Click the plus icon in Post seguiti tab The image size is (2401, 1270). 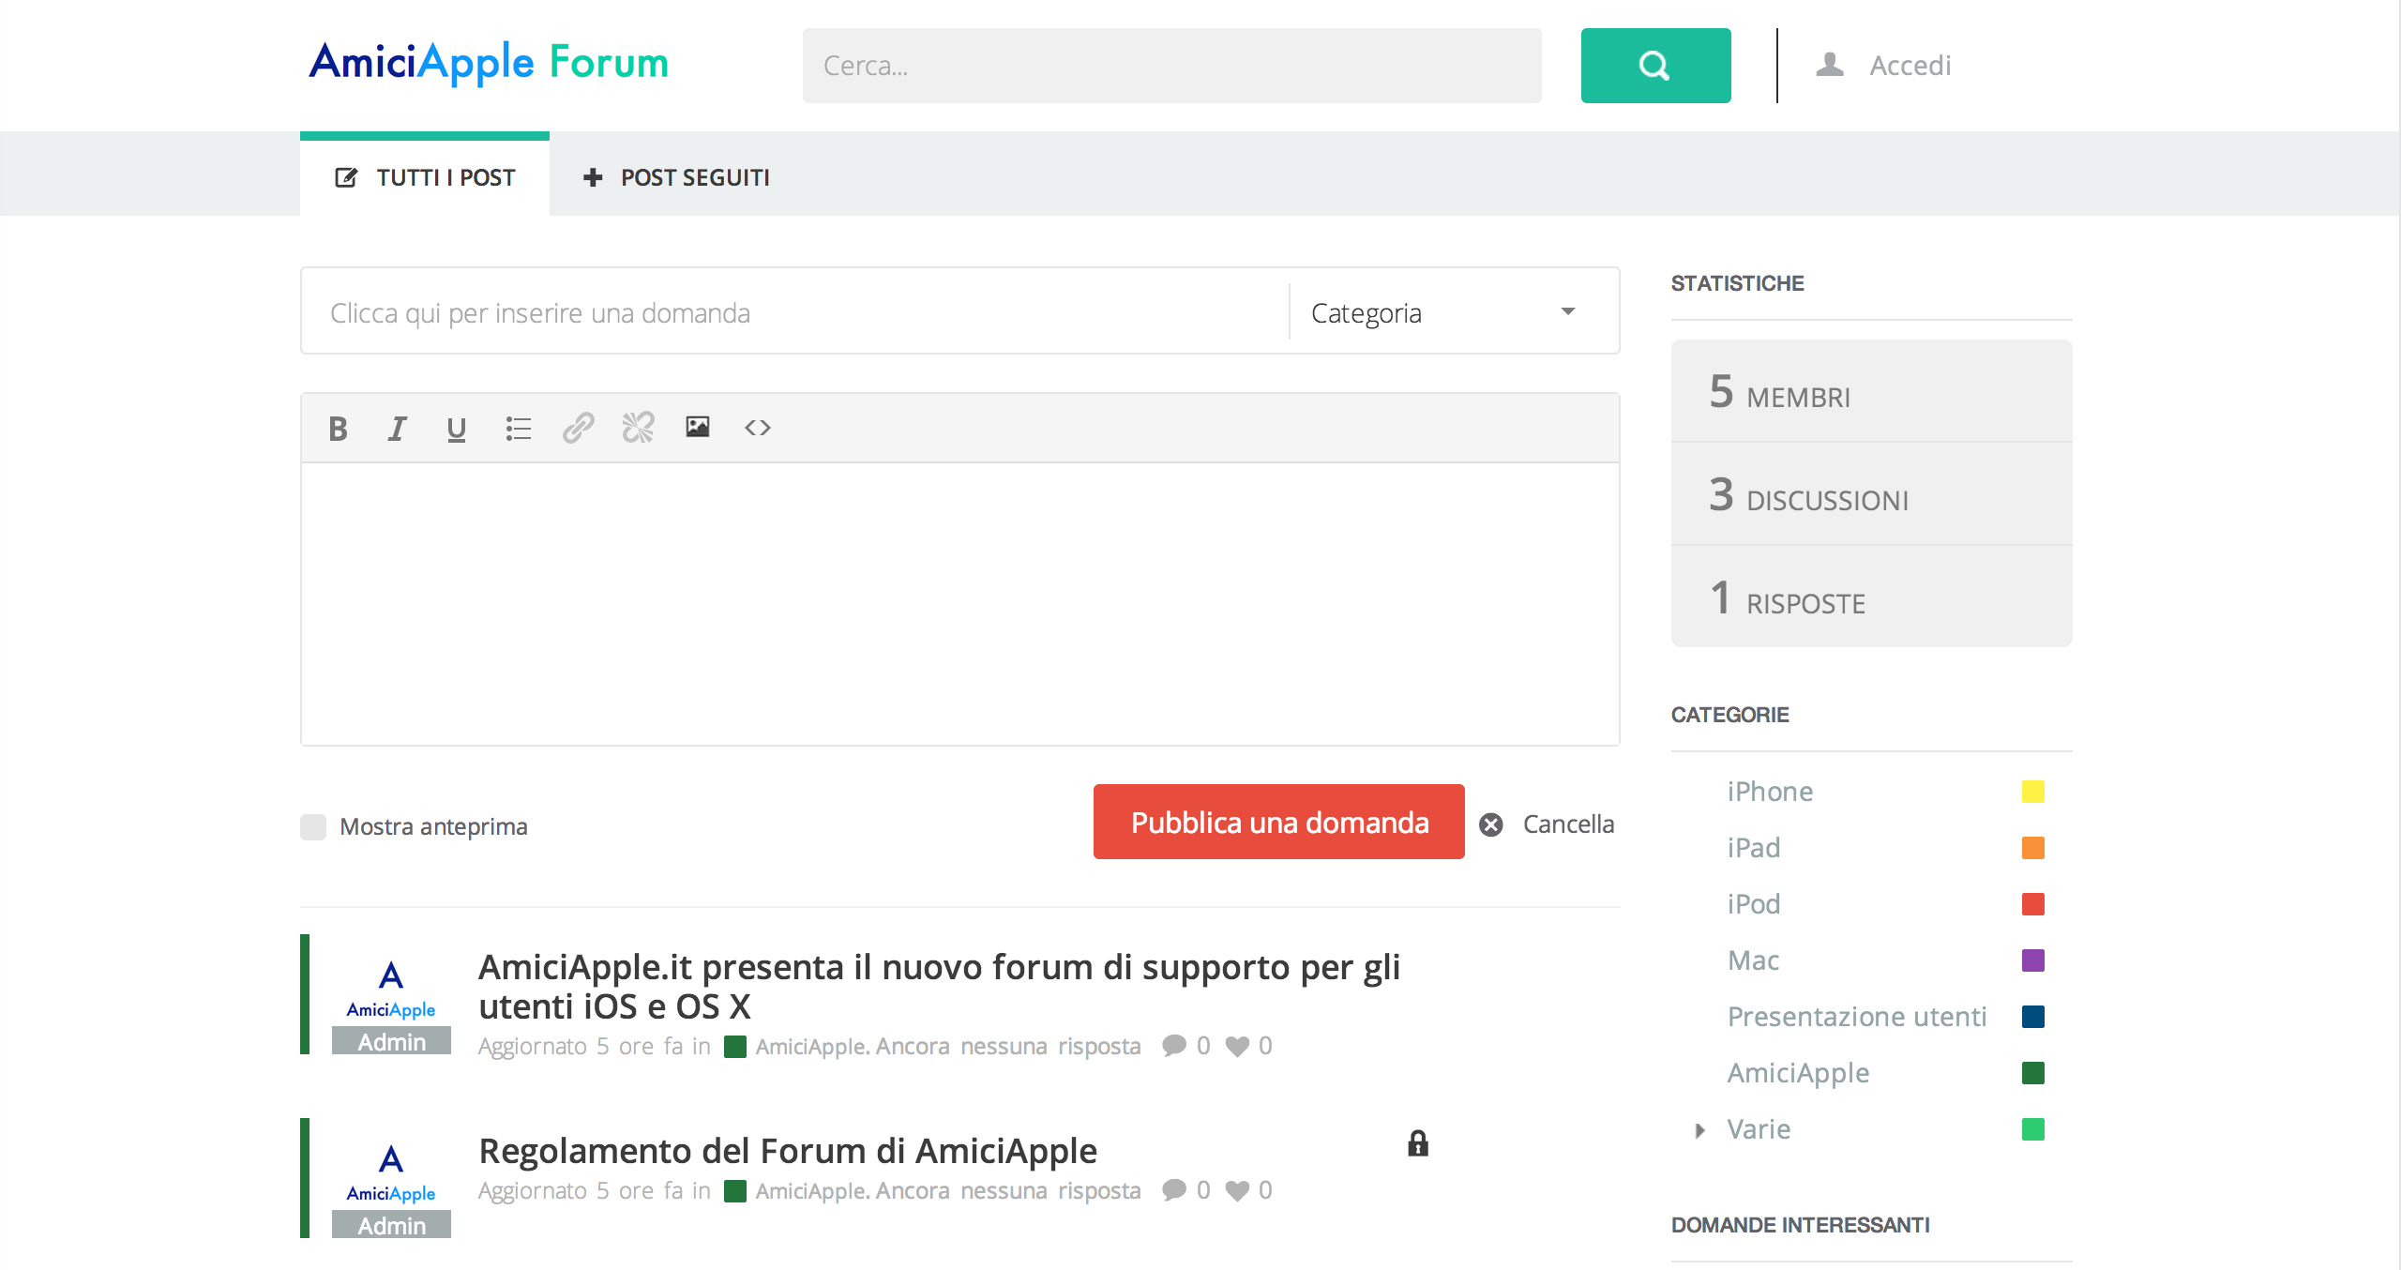pyautogui.click(x=593, y=177)
